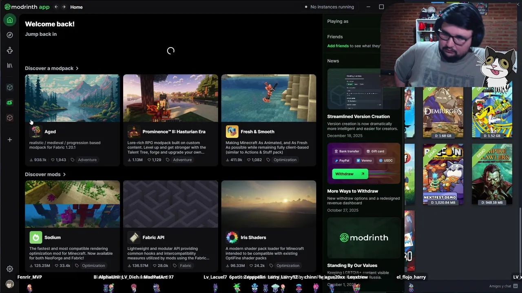Open Settings gear in Modrinth sidebar
Image resolution: width=522 pixels, height=293 pixels.
[x=10, y=269]
